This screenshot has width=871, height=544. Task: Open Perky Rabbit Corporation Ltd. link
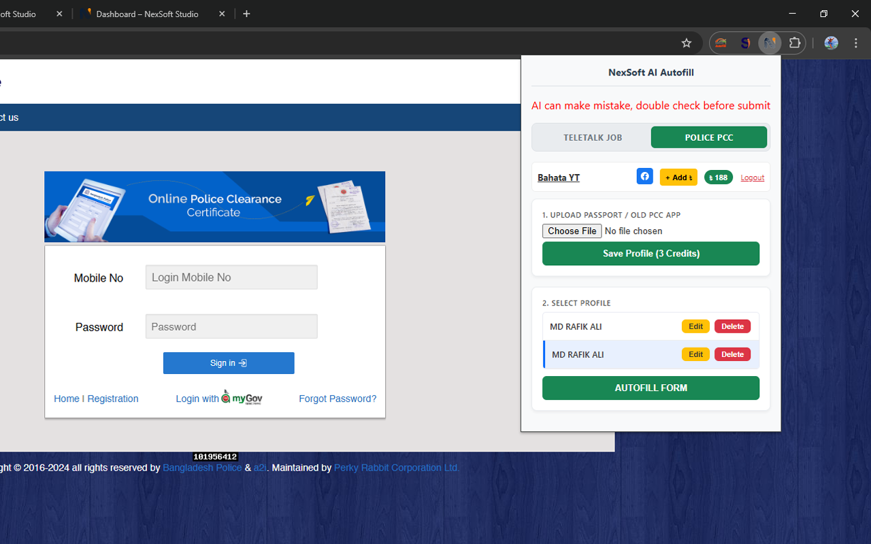pyautogui.click(x=397, y=468)
